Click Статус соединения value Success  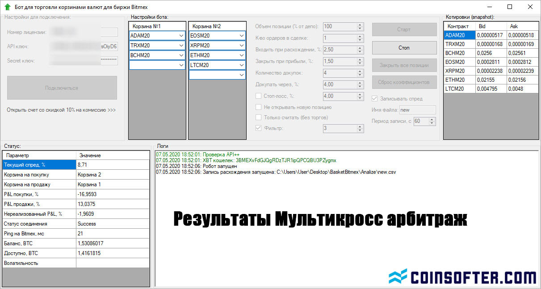[113, 224]
